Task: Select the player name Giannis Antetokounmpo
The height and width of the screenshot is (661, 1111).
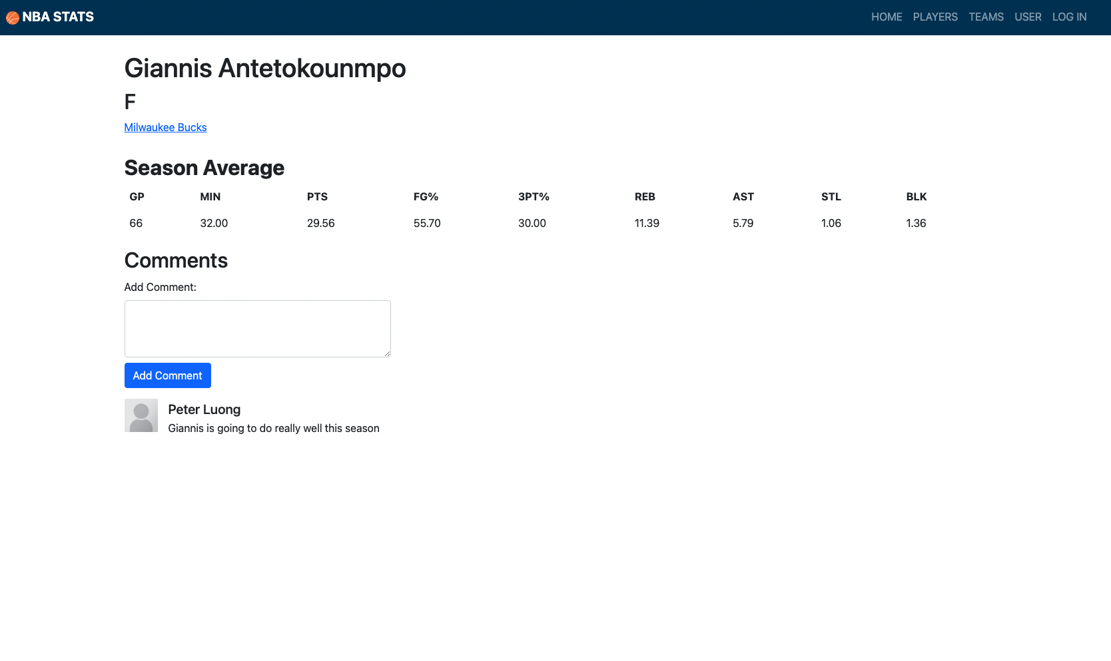Action: (264, 68)
